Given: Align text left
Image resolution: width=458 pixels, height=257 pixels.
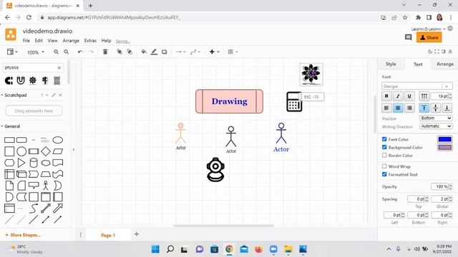Looking at the screenshot, I should pyautogui.click(x=386, y=108).
